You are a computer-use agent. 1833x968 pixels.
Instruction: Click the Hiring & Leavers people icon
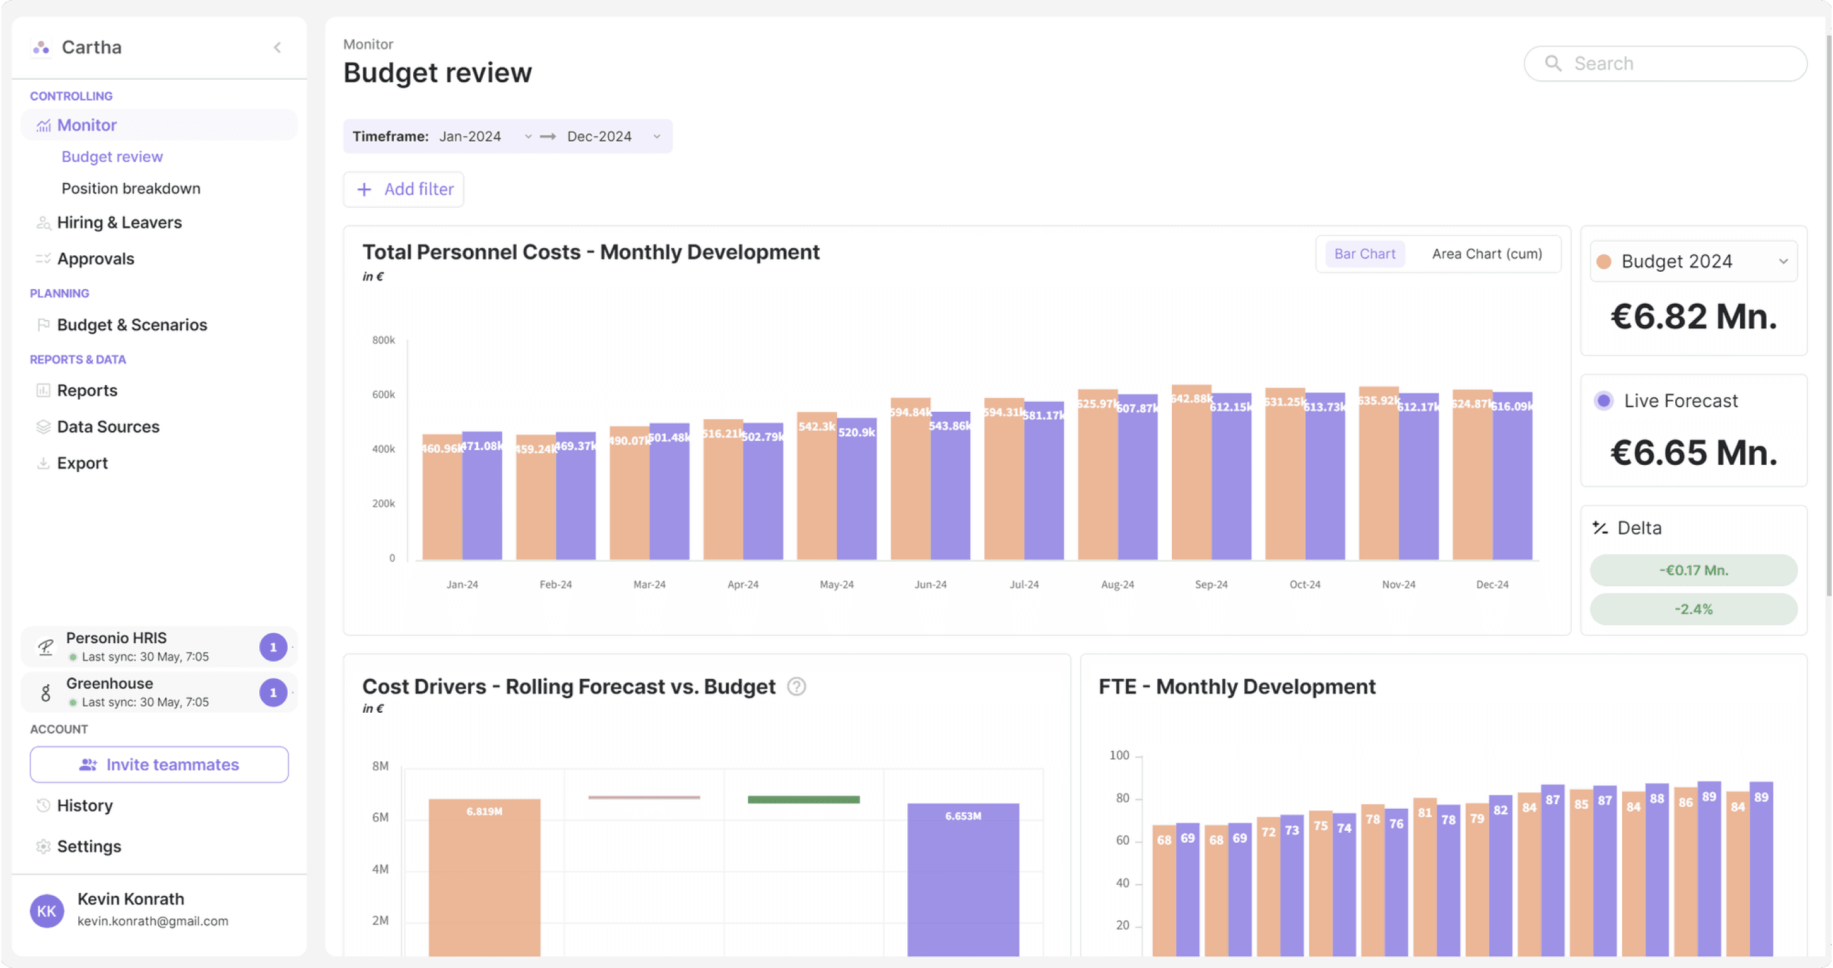coord(43,223)
